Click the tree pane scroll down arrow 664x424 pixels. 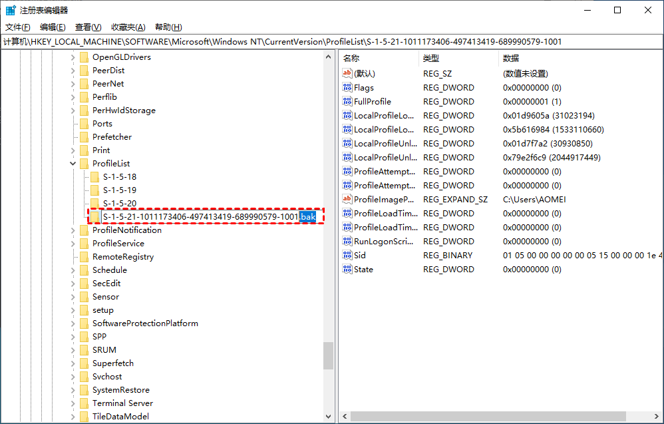pyautogui.click(x=328, y=417)
